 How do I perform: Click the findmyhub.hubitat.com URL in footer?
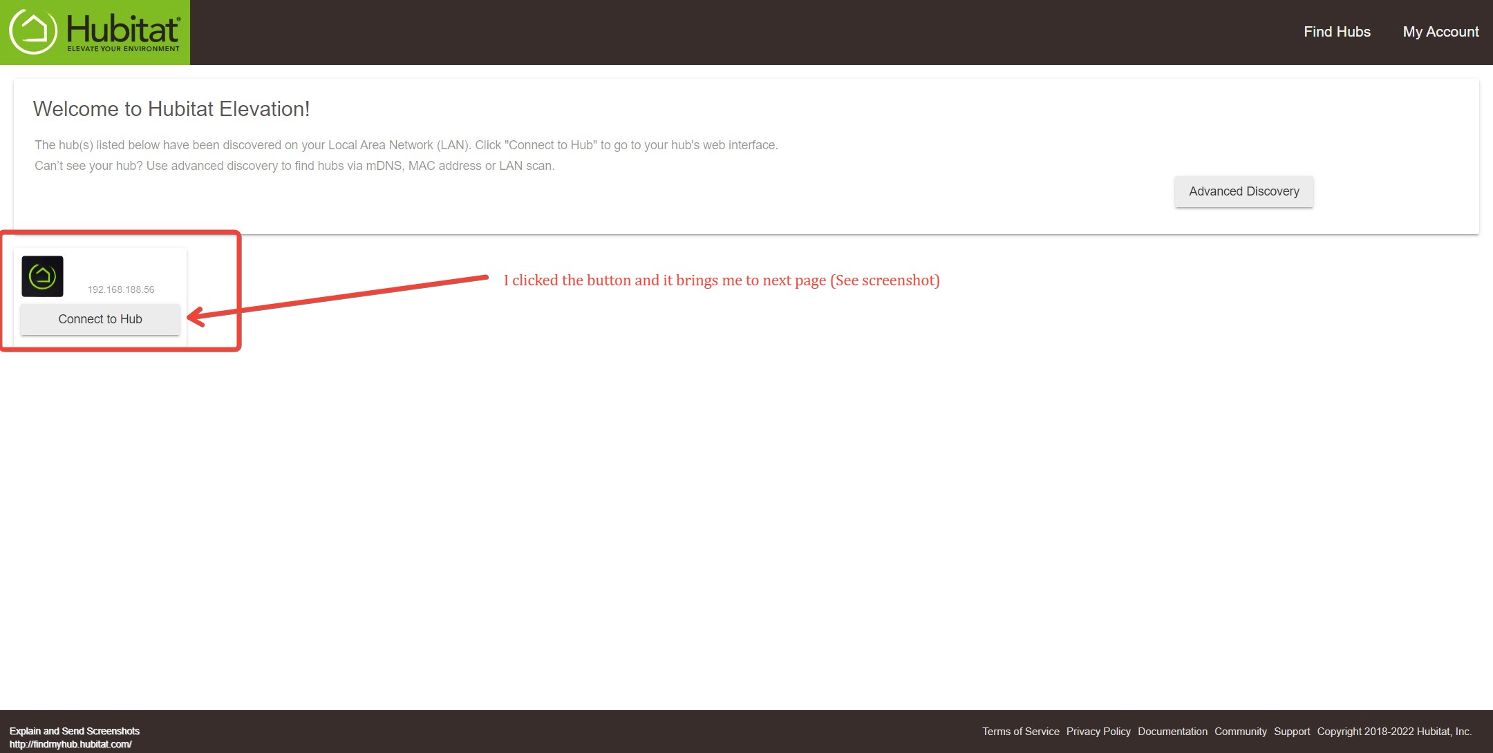point(71,744)
